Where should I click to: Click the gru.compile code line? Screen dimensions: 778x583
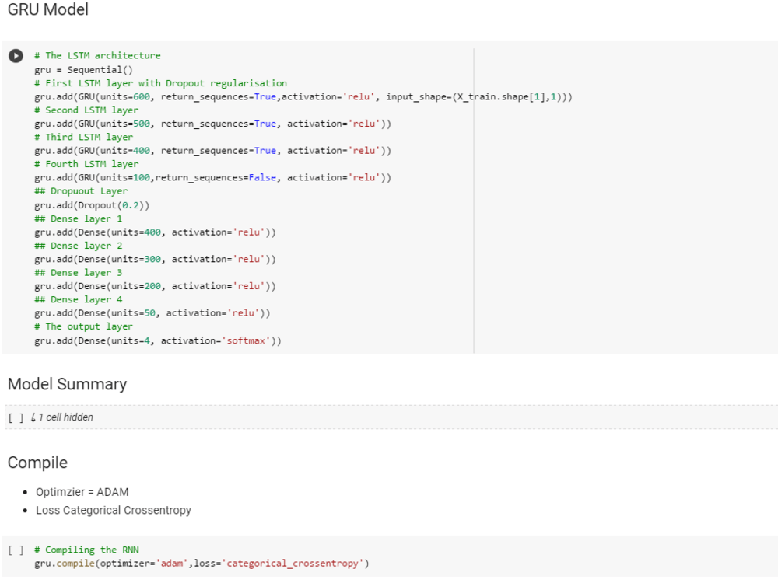click(202, 564)
